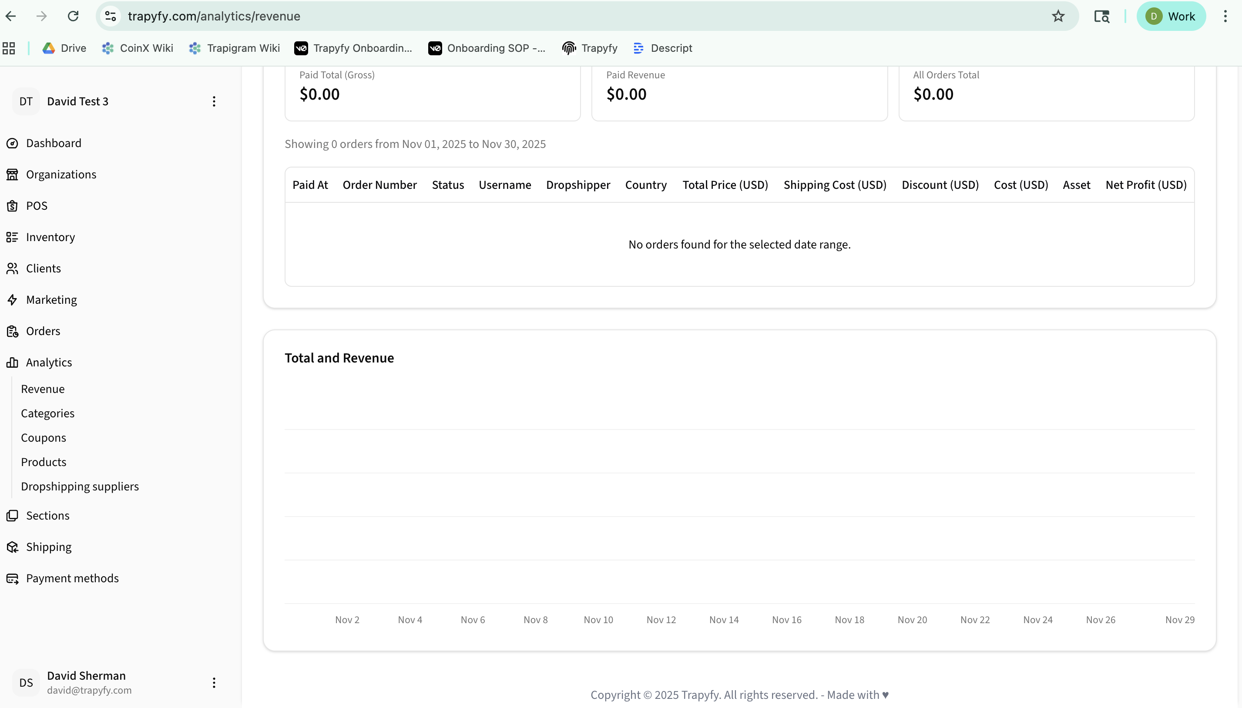Image resolution: width=1242 pixels, height=708 pixels.
Task: Click the Net Profit (USD) column header
Action: coord(1146,185)
